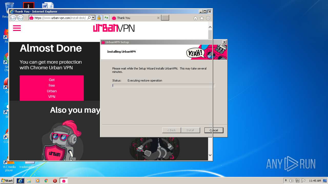
Task: Show hidden system tray icons
Action: coord(286,181)
